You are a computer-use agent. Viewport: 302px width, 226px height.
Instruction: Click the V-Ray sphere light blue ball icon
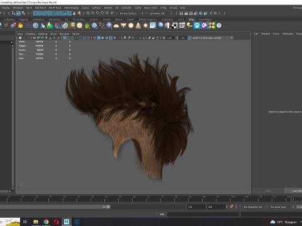point(109,26)
